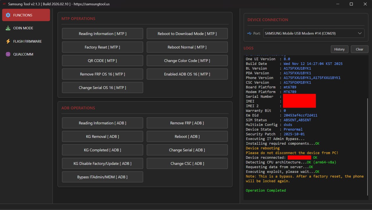Click the Odin Mode download icon

tap(8, 28)
